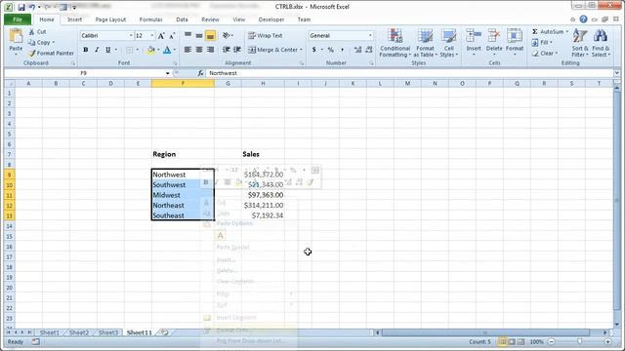Screen dimensions: 625x351
Task: Open the Font size dropdown (12)
Action: point(152,36)
